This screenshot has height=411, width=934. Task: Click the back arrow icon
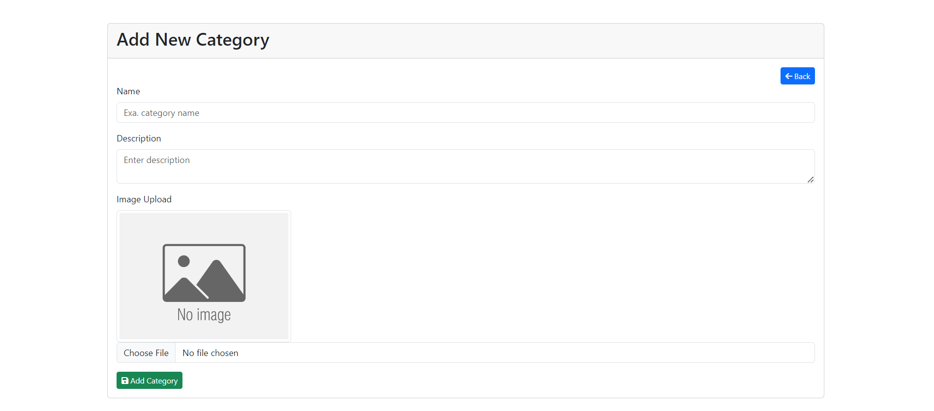click(788, 76)
